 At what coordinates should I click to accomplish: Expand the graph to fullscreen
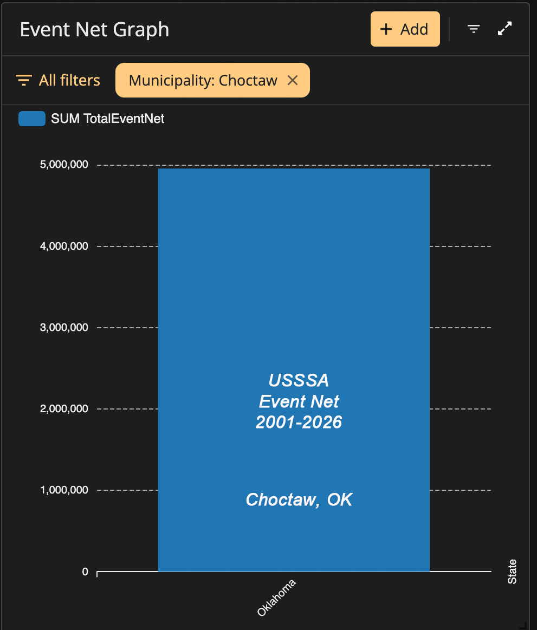click(504, 29)
